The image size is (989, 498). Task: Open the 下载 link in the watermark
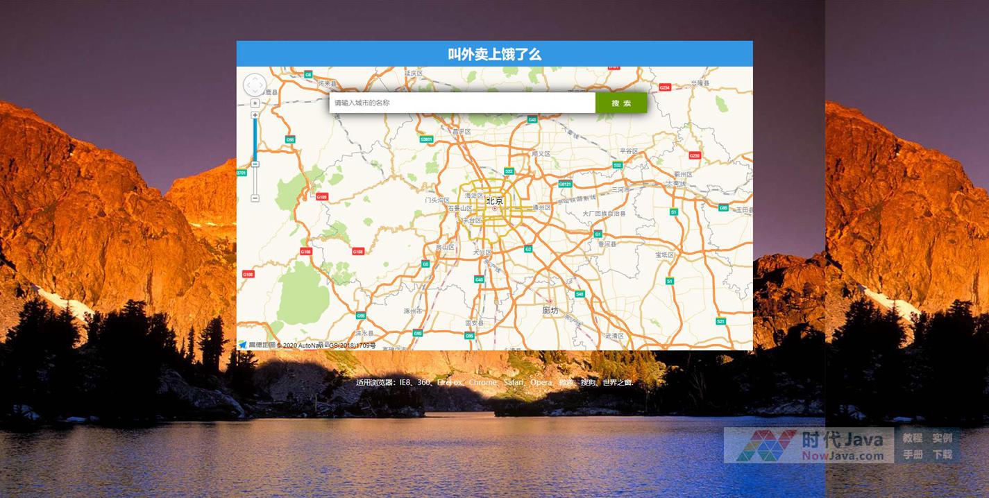942,454
